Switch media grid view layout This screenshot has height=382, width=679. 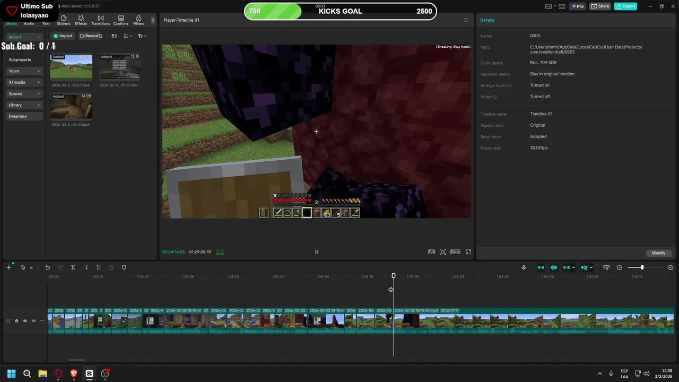point(114,36)
